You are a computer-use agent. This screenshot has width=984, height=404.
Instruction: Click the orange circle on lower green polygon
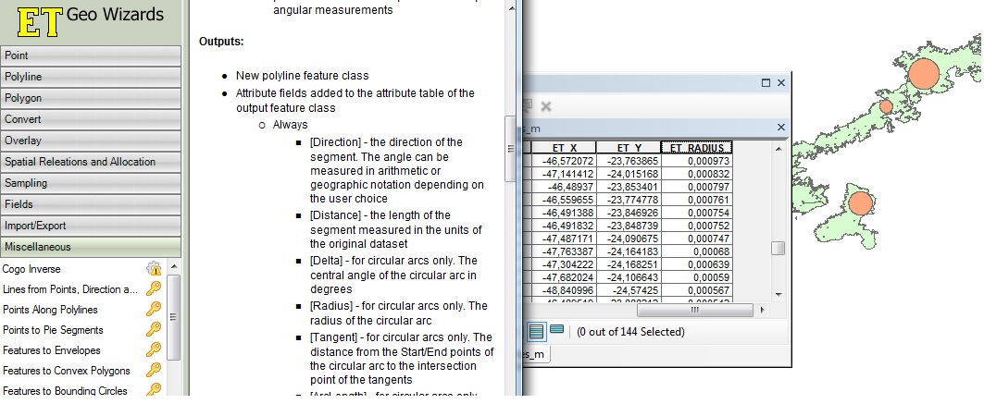coord(860,203)
